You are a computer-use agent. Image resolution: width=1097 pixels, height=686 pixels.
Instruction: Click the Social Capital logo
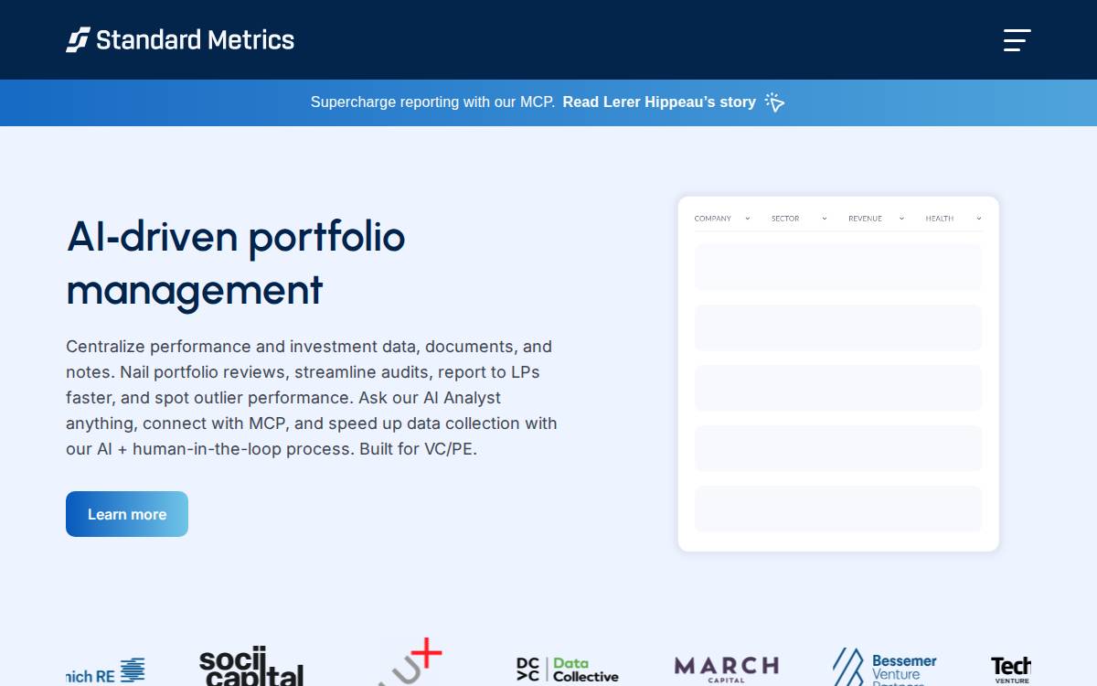[x=251, y=666]
